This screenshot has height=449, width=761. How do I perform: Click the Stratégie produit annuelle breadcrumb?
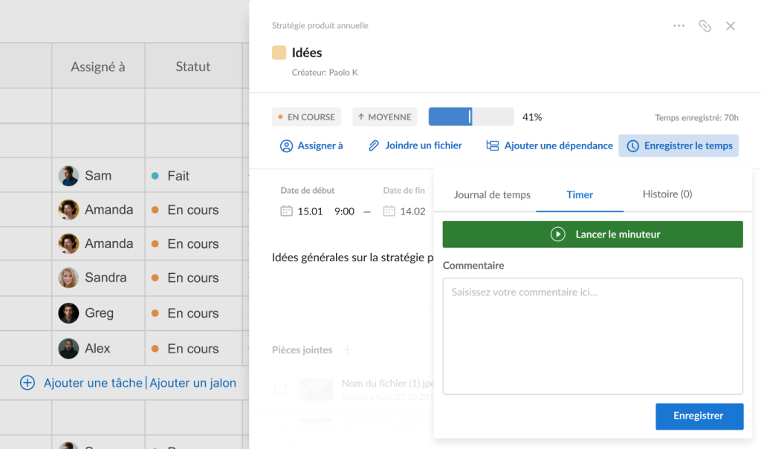tap(320, 25)
